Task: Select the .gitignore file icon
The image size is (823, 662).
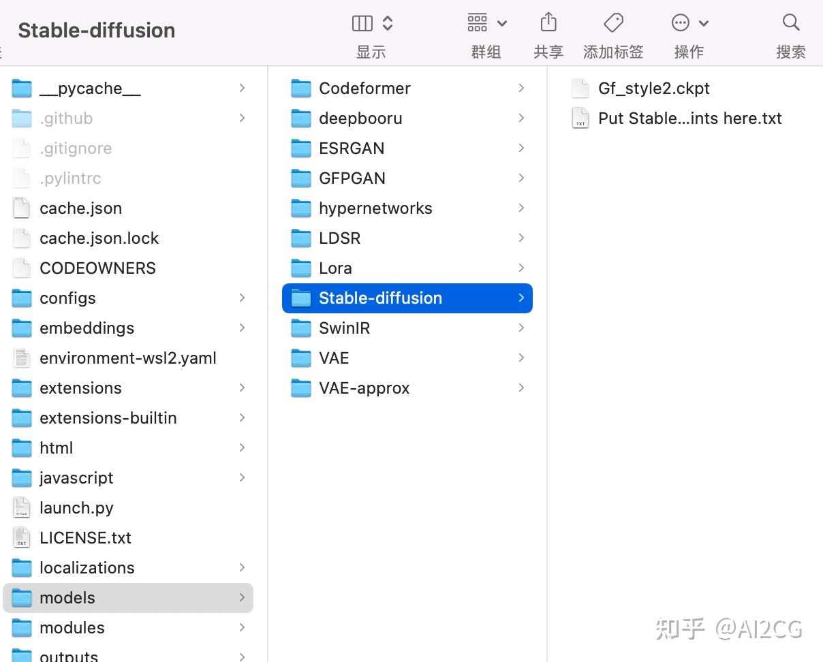Action: tap(22, 148)
